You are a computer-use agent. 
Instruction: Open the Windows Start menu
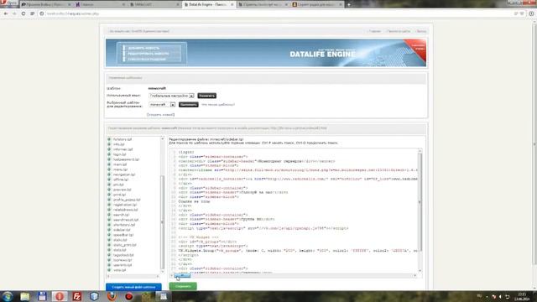coord(8,296)
